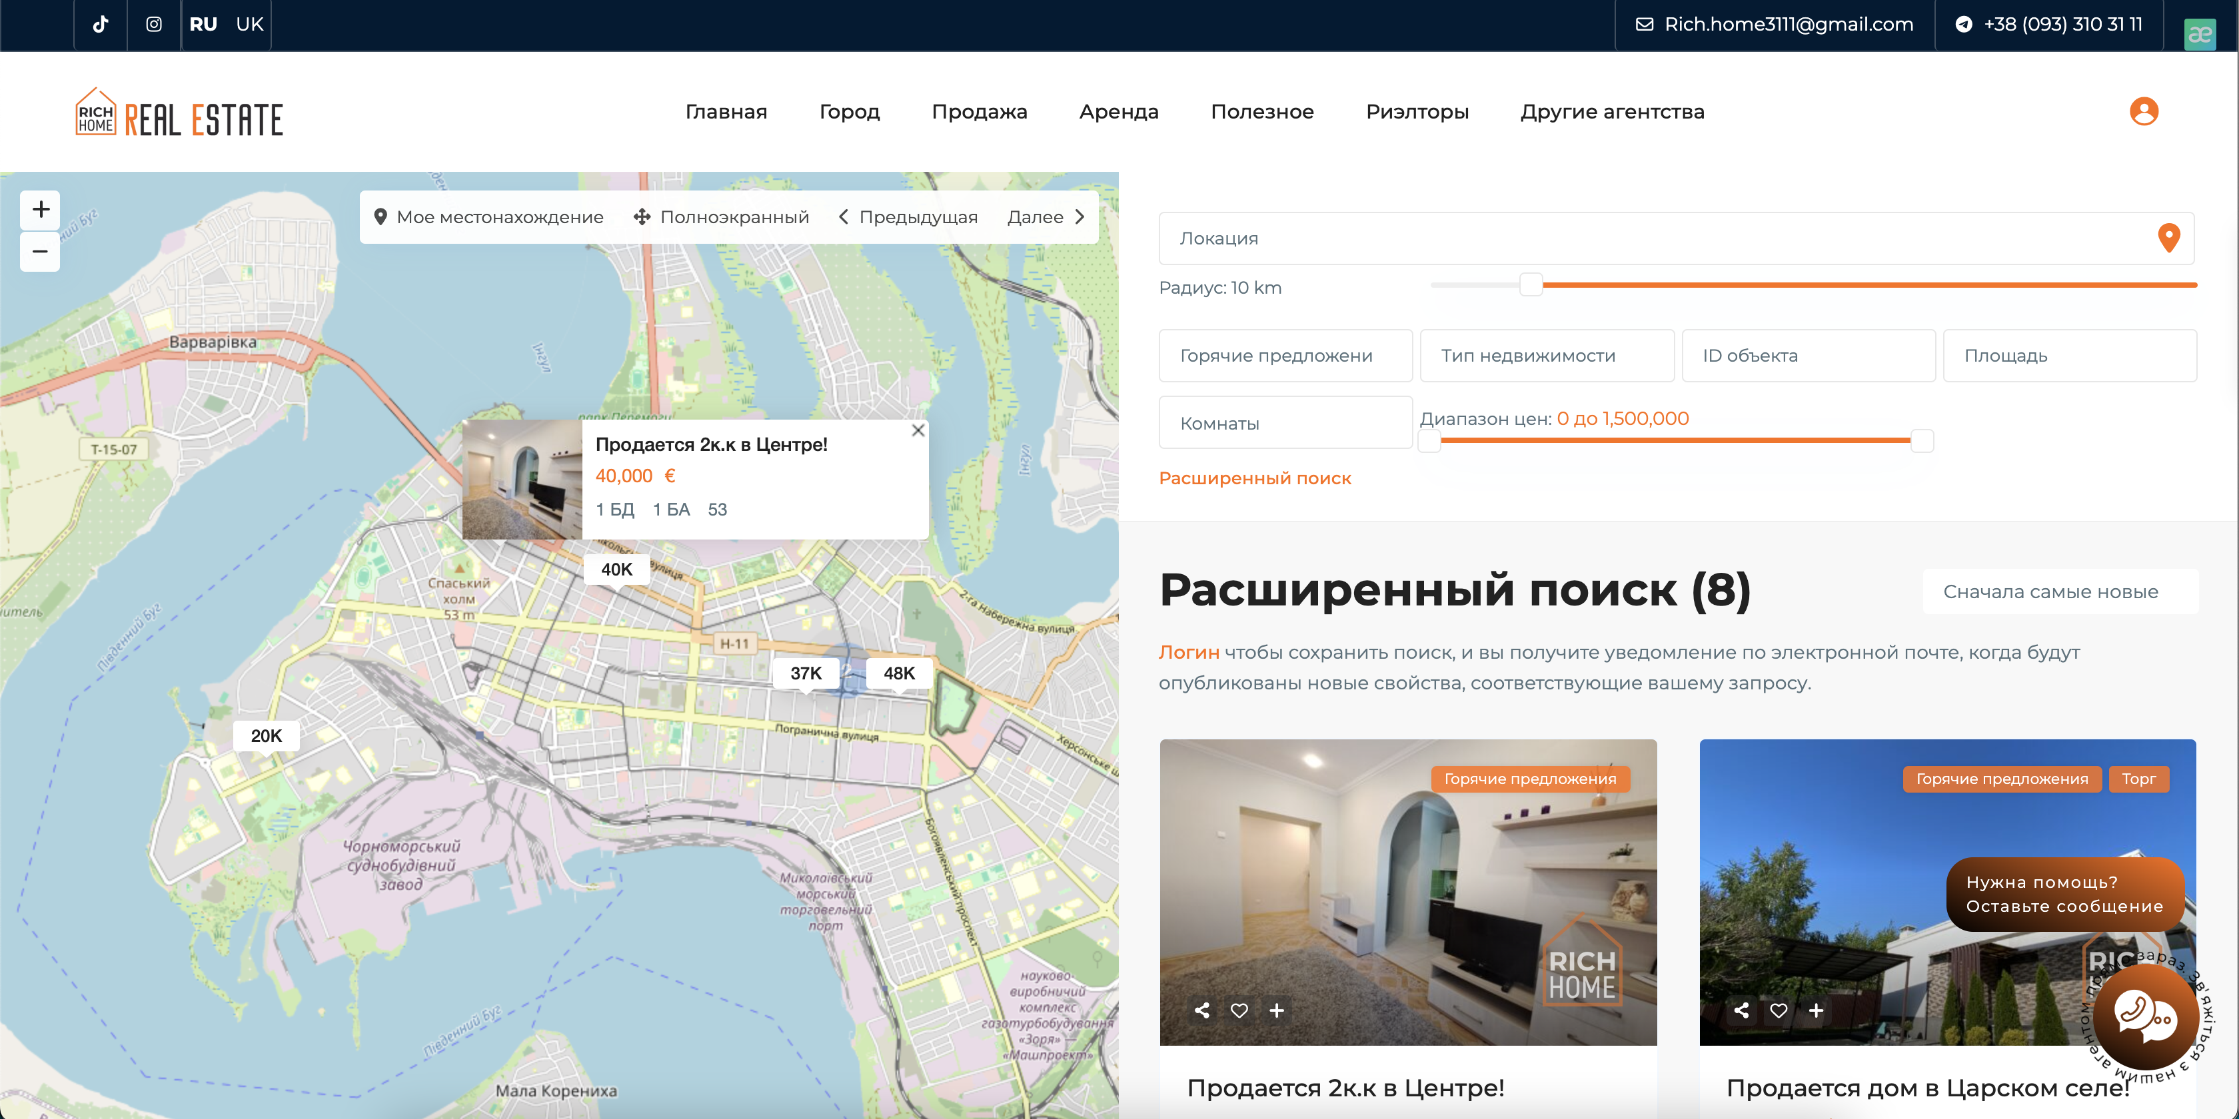
Task: Zoom in the map with plus button
Action: click(40, 209)
